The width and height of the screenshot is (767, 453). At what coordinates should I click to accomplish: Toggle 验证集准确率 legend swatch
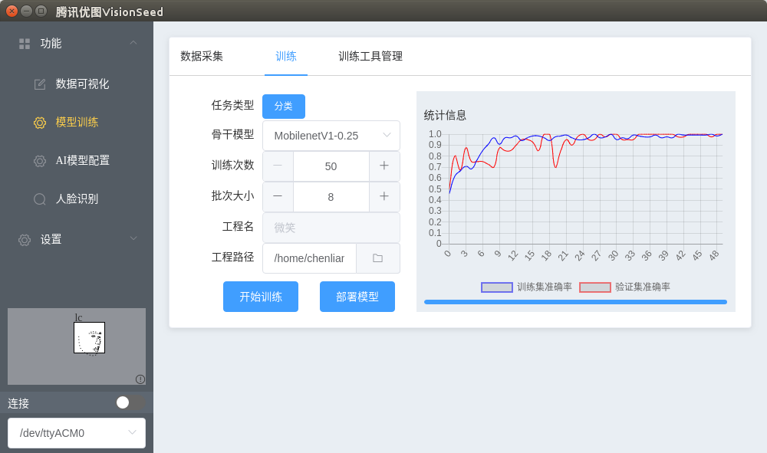point(595,287)
